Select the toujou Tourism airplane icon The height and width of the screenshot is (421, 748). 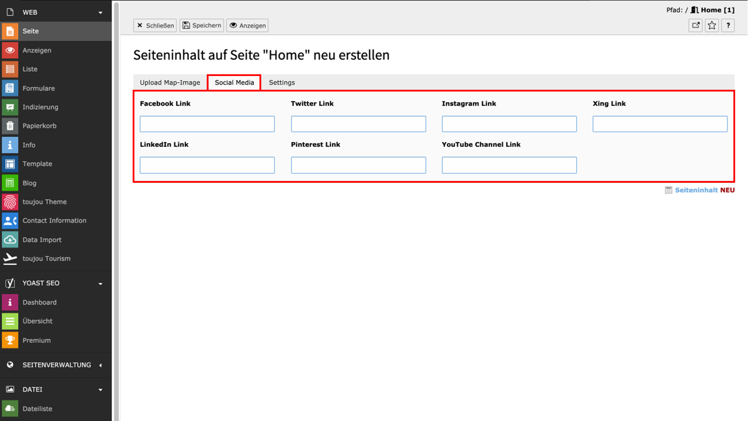10,258
